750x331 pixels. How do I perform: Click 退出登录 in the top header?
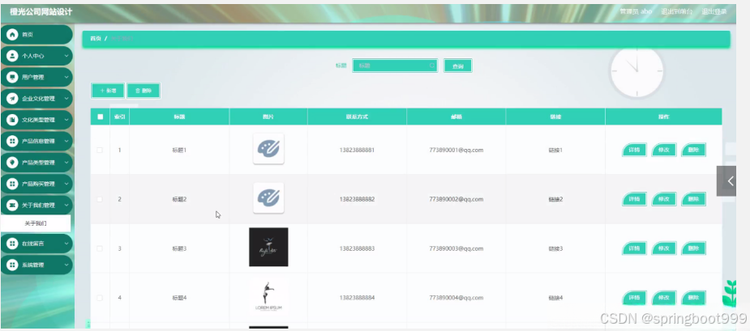coord(714,11)
